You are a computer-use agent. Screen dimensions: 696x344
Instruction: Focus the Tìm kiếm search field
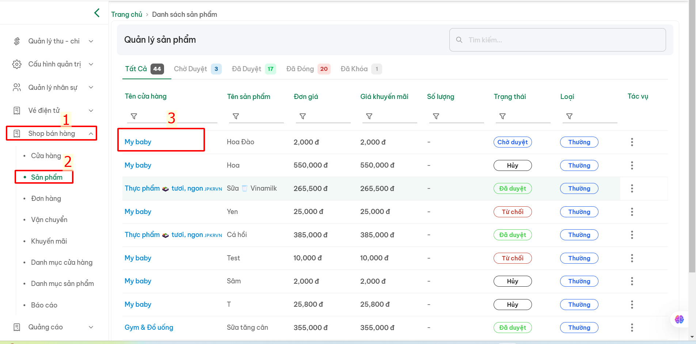pos(558,40)
